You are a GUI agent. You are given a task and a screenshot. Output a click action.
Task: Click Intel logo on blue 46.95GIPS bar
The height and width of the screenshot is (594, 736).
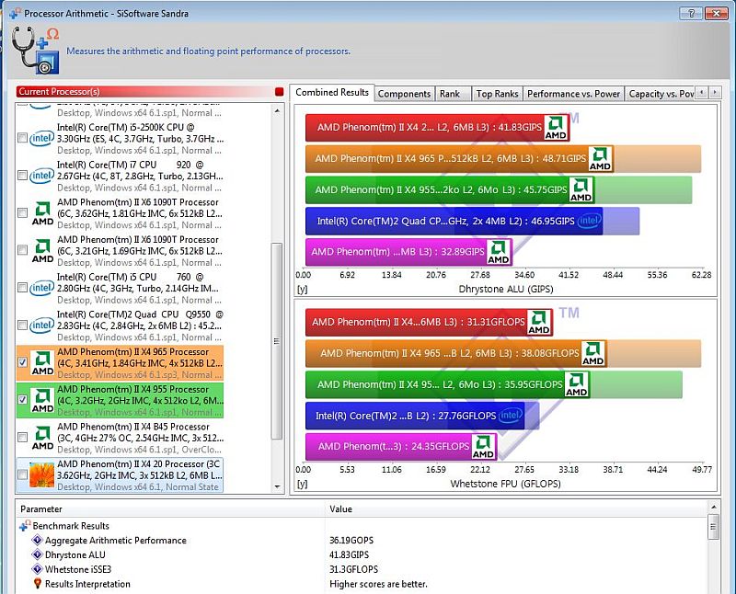[x=589, y=221]
